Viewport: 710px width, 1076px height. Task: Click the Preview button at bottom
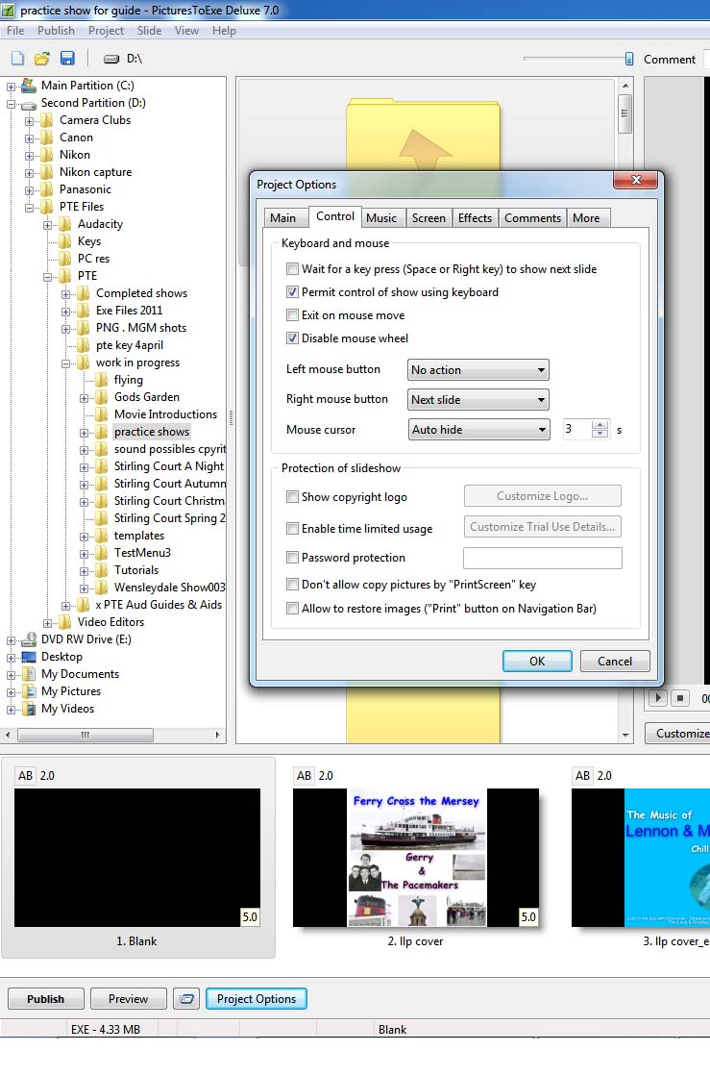[128, 999]
